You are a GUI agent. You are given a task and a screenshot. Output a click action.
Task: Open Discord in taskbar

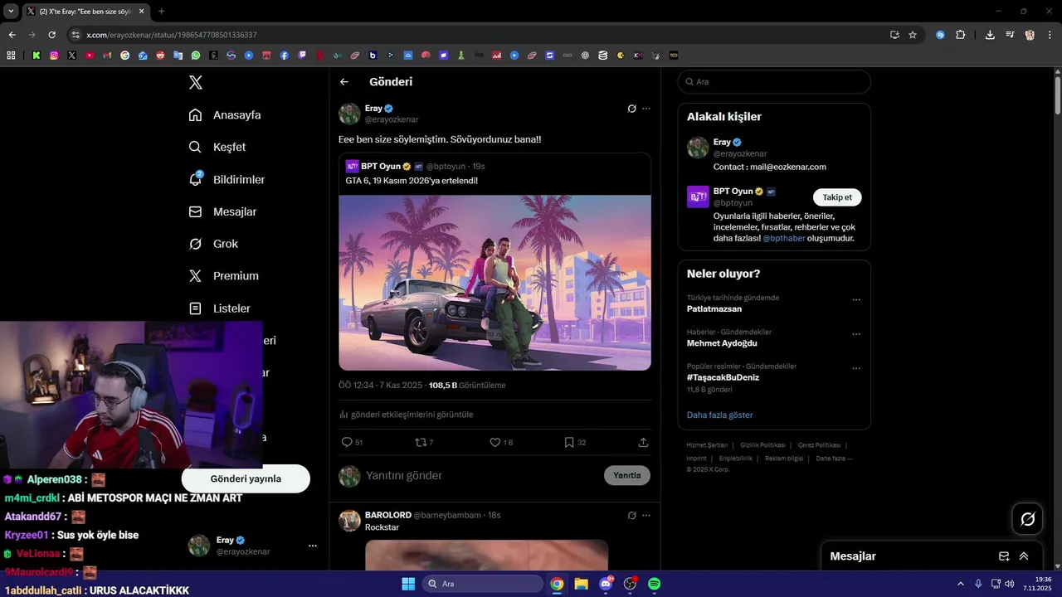606,584
